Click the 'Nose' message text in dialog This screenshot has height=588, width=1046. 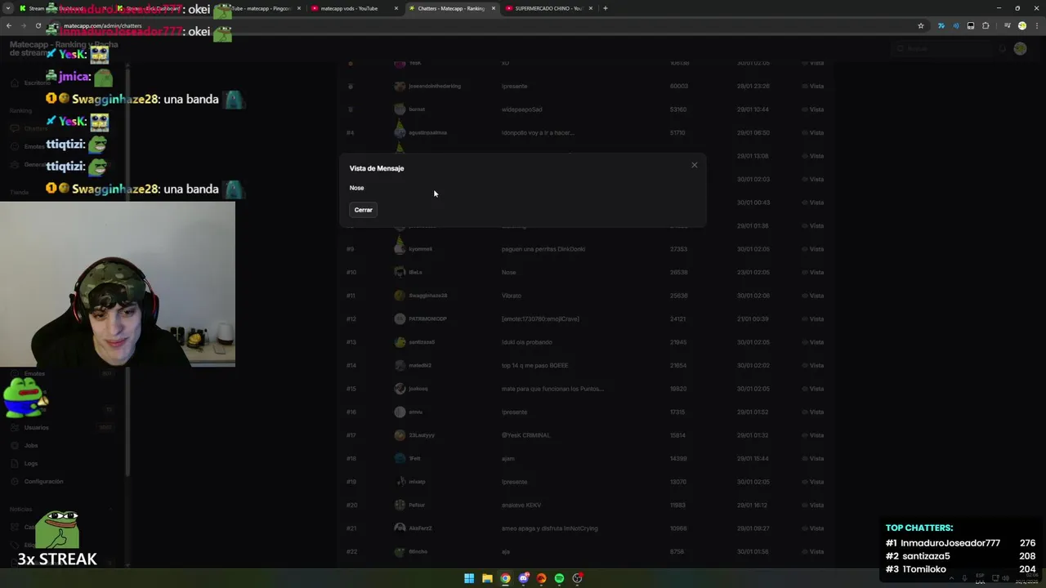pos(356,188)
